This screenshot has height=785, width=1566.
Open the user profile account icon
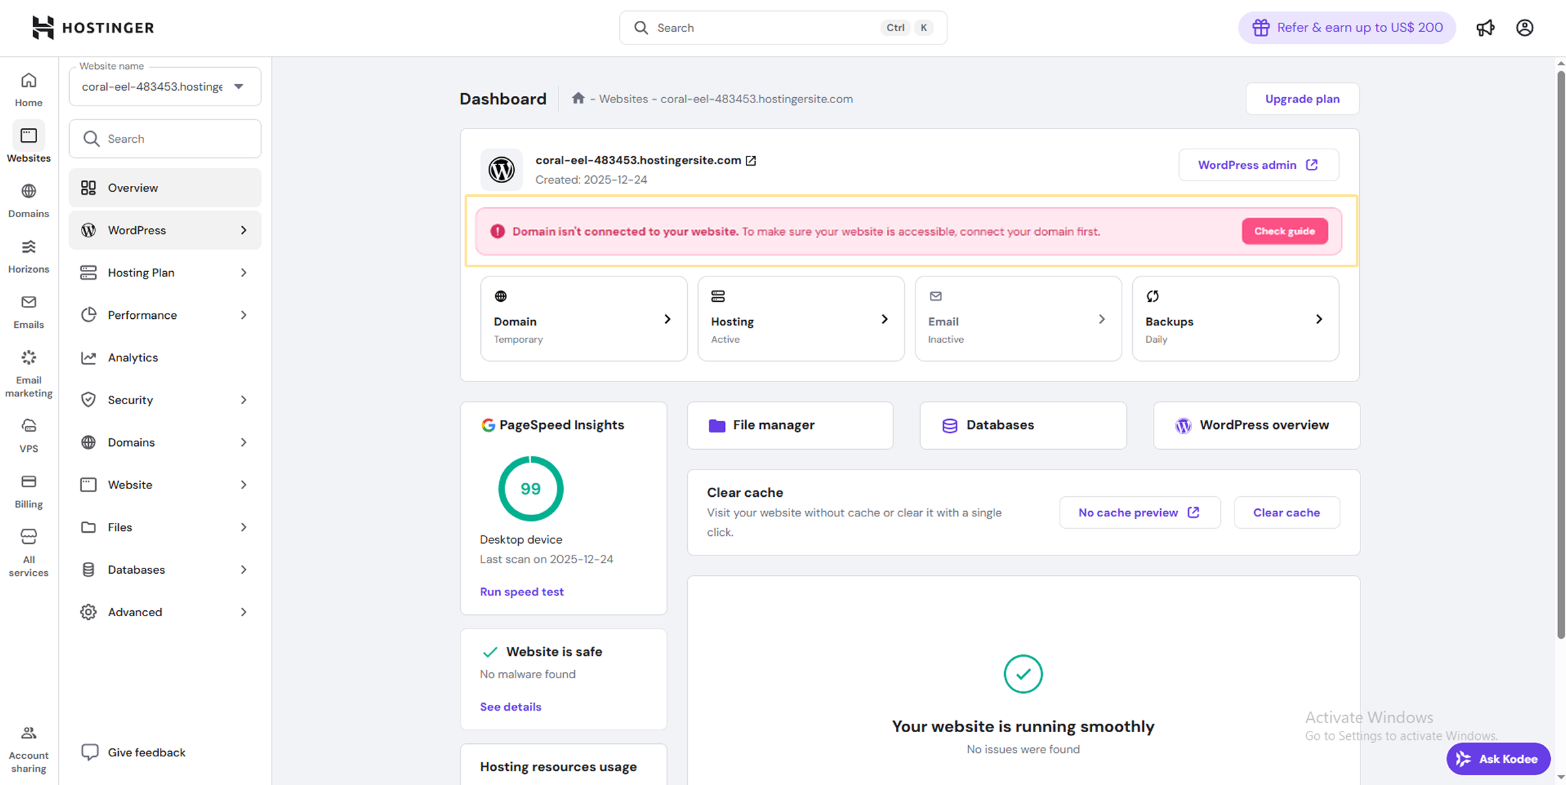tap(1524, 28)
